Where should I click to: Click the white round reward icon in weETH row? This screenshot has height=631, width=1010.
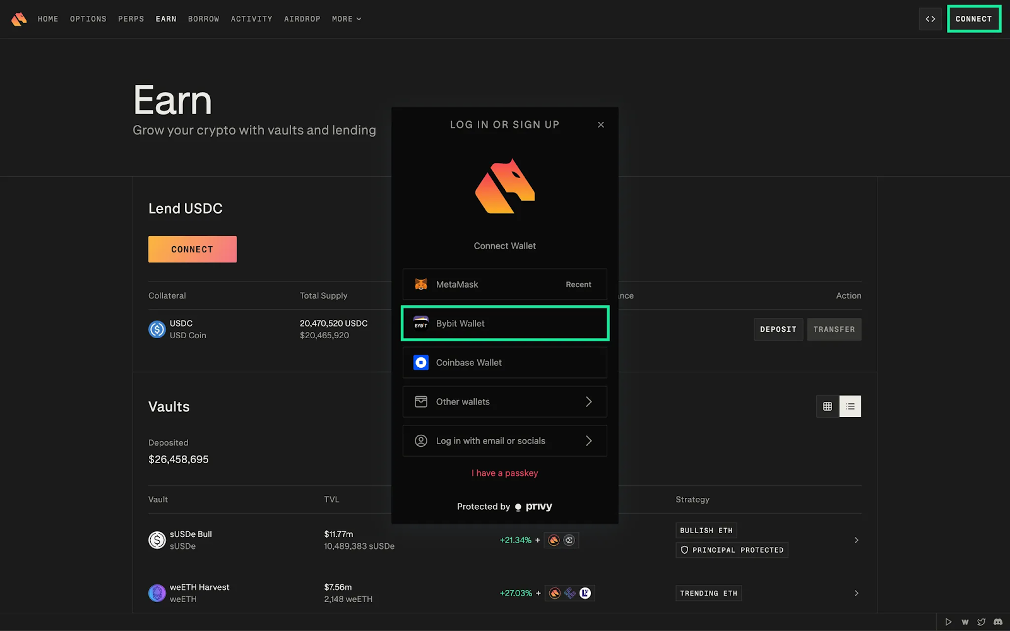[585, 593]
